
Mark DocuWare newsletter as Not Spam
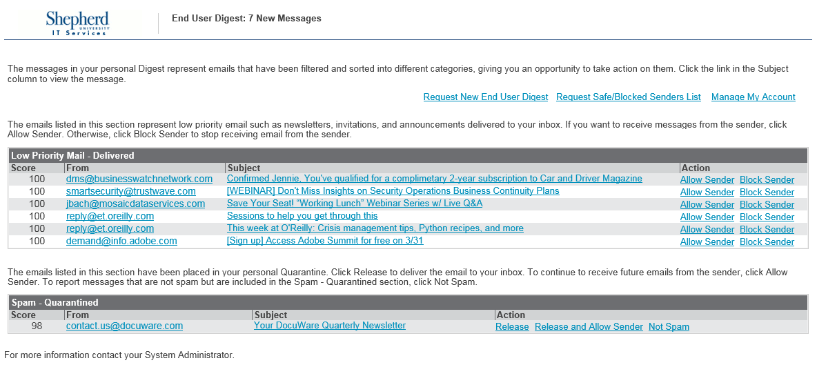click(669, 327)
